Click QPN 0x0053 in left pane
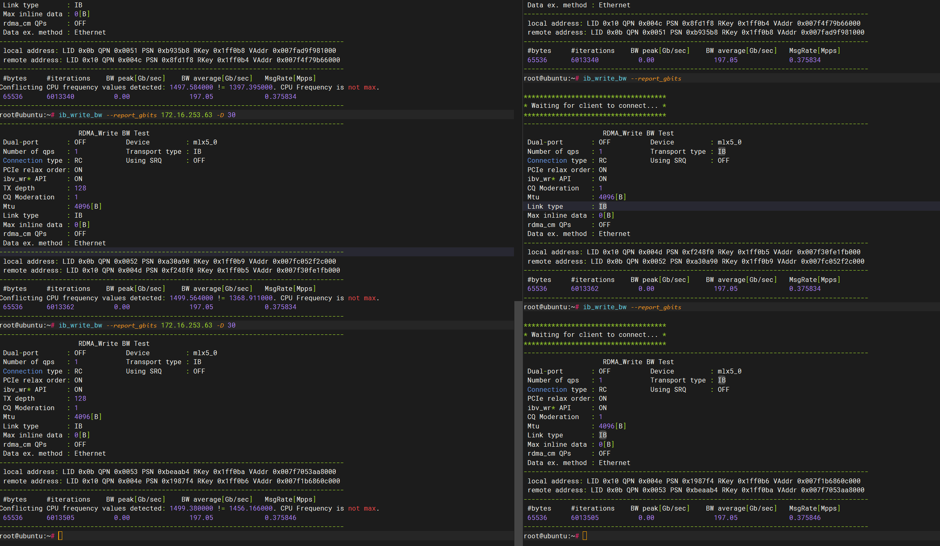 (126, 472)
